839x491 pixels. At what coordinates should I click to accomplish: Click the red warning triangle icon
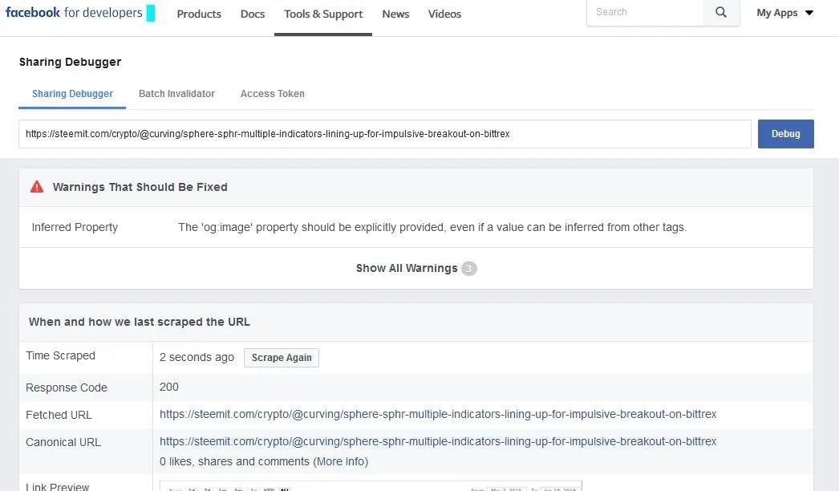point(37,187)
